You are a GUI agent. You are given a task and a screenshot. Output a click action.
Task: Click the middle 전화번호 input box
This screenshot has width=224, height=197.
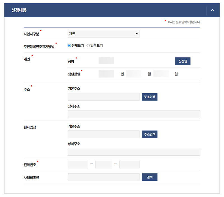coord(104,164)
